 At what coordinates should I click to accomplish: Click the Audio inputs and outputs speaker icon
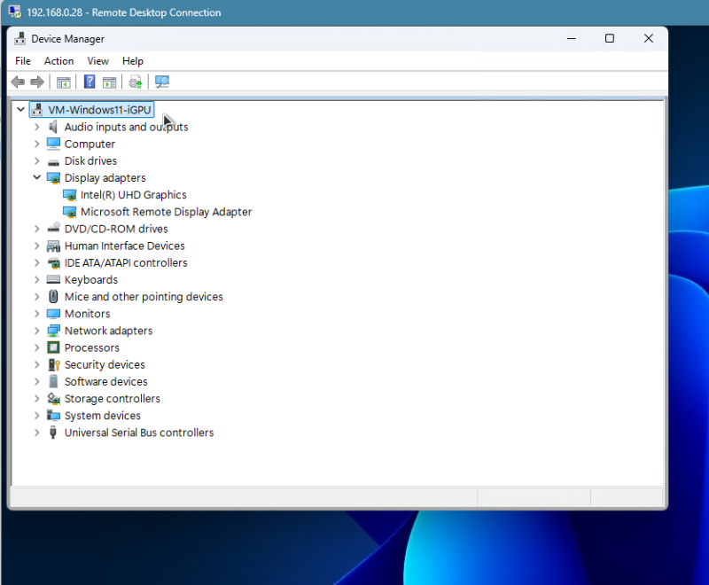click(53, 127)
